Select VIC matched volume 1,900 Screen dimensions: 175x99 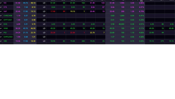122,3
